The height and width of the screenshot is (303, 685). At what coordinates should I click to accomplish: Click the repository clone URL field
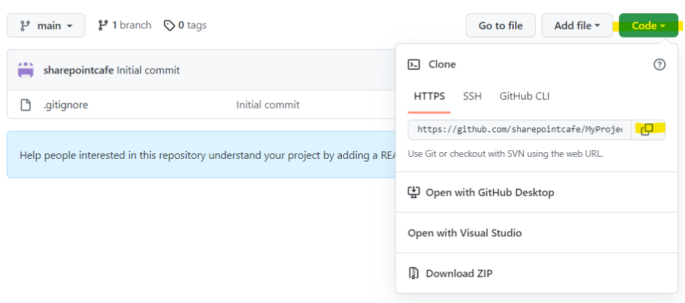pos(520,129)
